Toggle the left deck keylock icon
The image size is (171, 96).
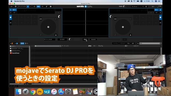41,19
